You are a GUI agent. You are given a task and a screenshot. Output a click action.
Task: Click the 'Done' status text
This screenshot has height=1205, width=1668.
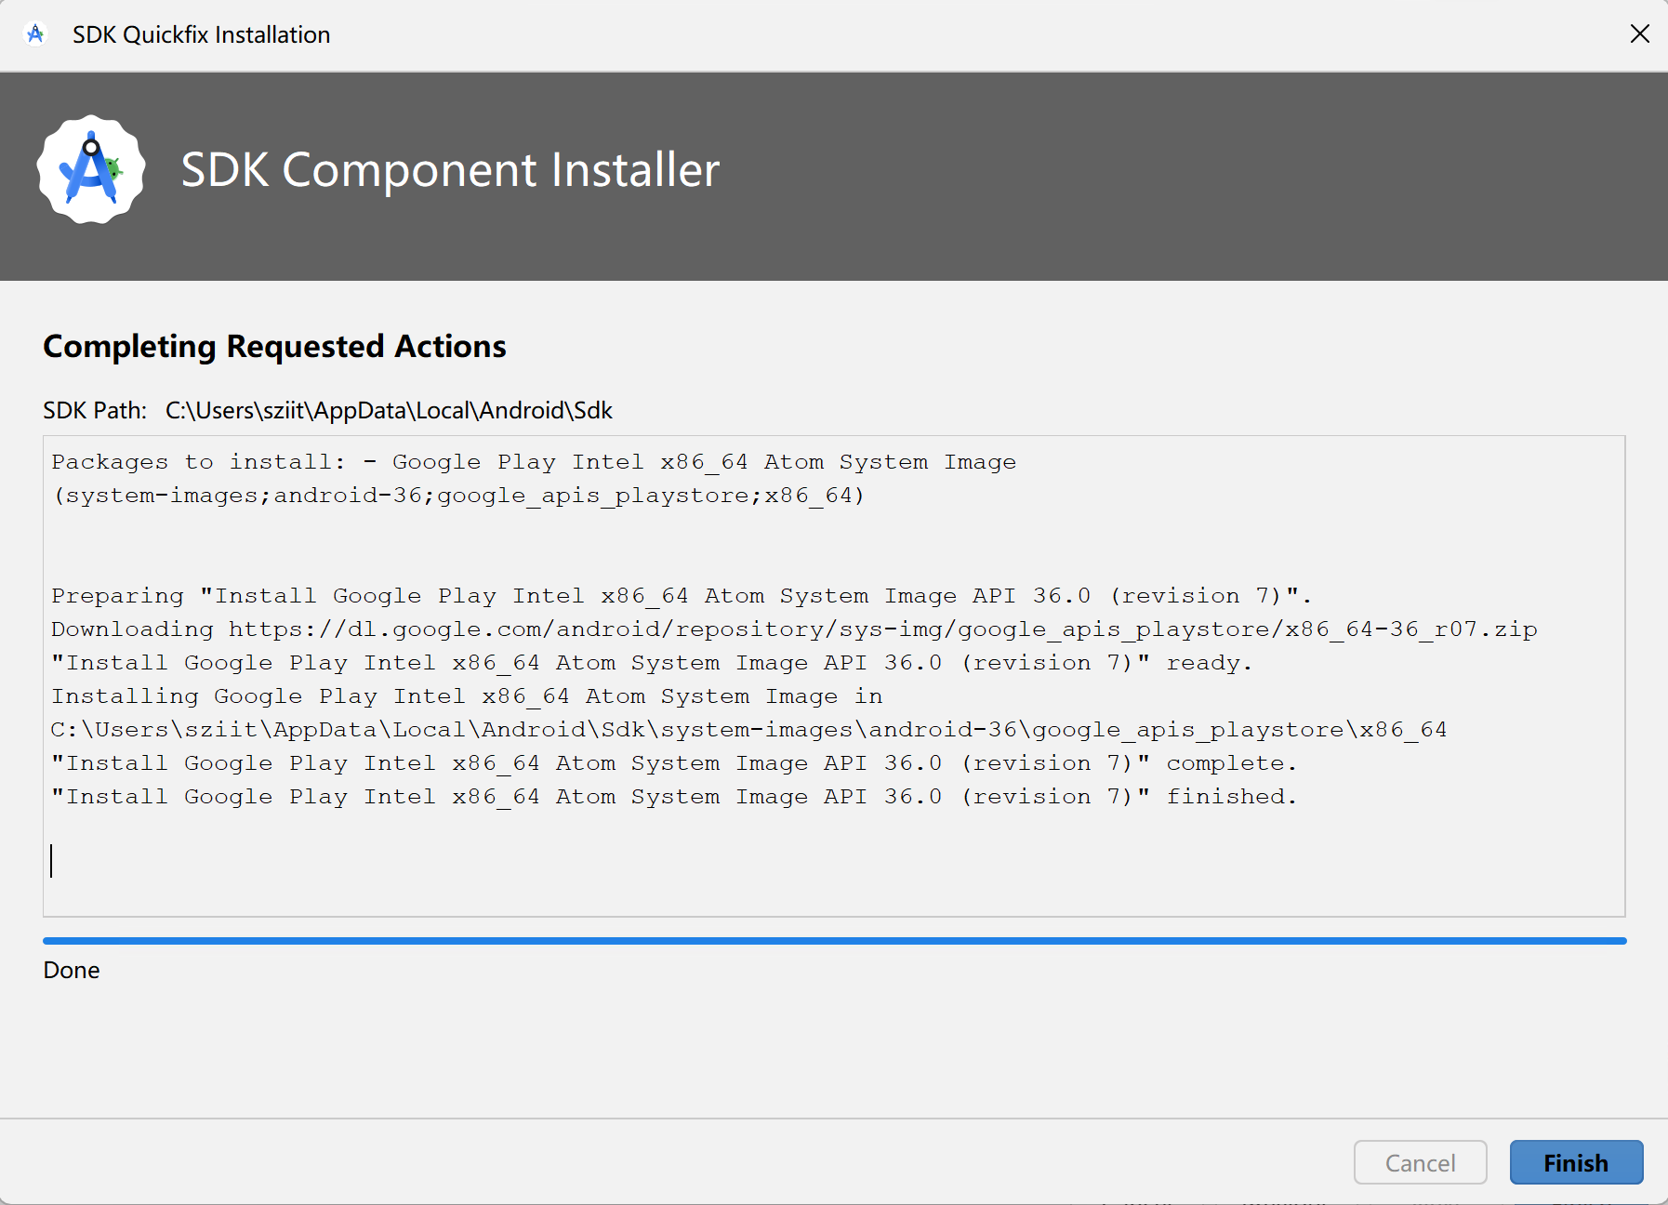coord(72,970)
